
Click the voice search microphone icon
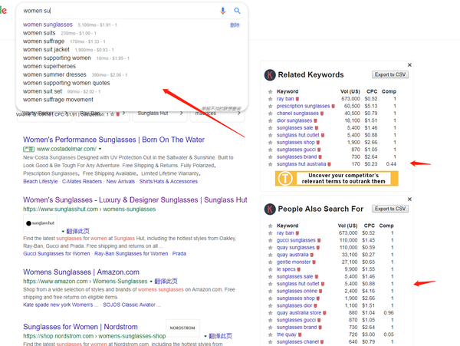[x=223, y=11]
